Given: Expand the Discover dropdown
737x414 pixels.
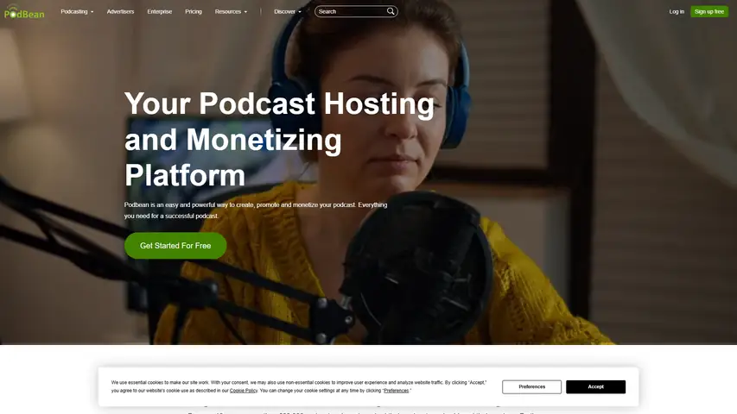Looking at the screenshot, I should pyautogui.click(x=288, y=11).
